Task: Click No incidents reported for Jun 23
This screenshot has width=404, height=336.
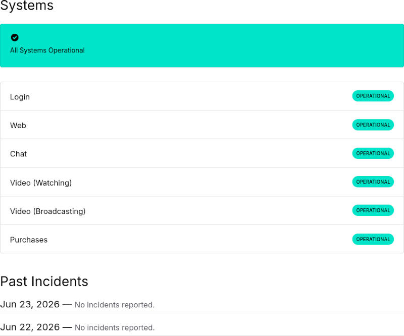Action: point(115,305)
